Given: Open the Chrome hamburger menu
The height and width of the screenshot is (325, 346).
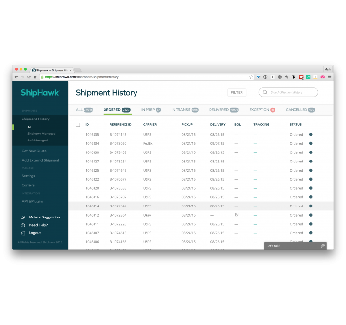Looking at the screenshot, I should coord(329,77).
